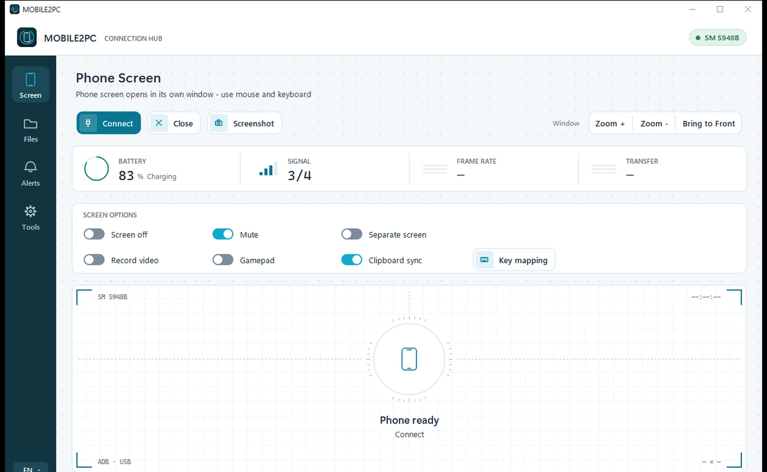
Task: Expand the EN language selector
Action: point(31,468)
